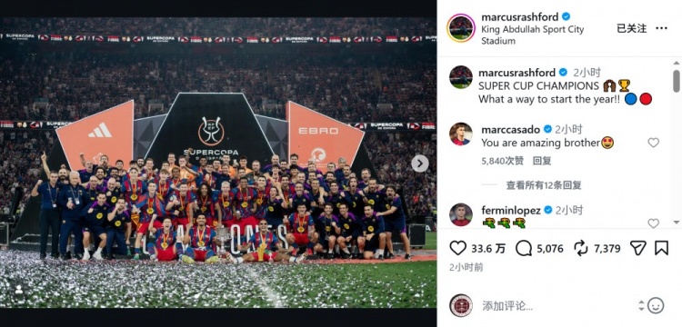Show tagged people icon on photo
This screenshot has width=682, height=327.
(x=19, y=290)
